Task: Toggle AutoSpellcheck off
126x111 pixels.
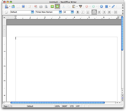Action: pos(57,6)
